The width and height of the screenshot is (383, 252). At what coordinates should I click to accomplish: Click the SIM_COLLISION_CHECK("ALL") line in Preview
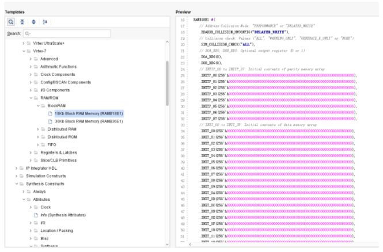[x=227, y=44]
